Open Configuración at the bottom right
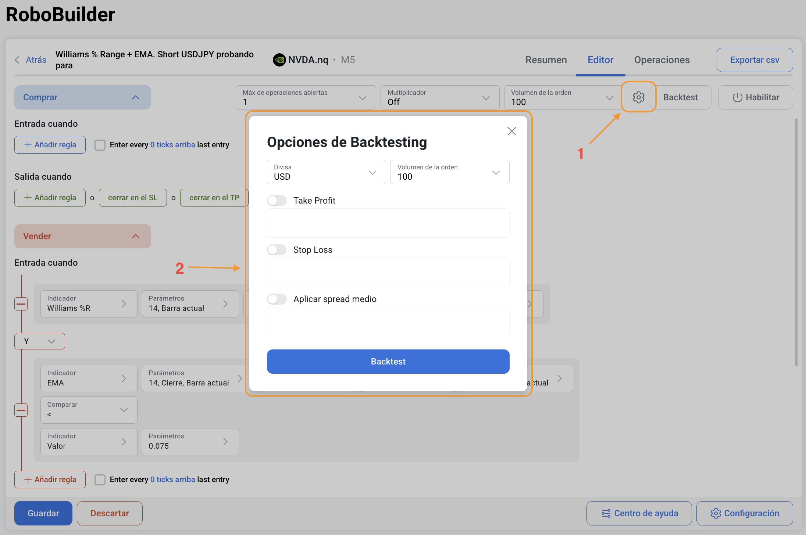Screen dimensions: 806x535 (x=745, y=513)
